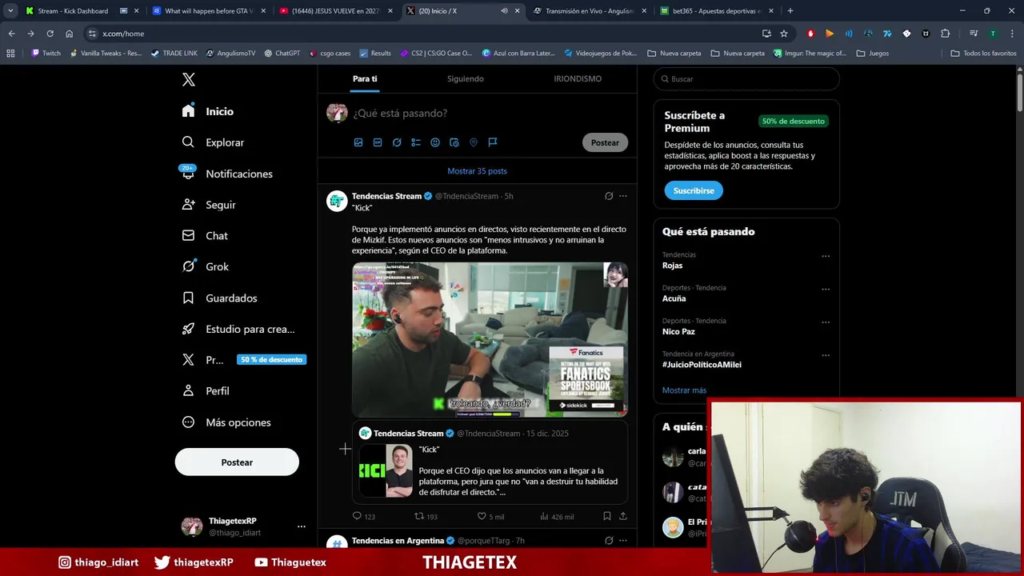Open options for Acuña trend
This screenshot has width=1024, height=576.
click(826, 290)
